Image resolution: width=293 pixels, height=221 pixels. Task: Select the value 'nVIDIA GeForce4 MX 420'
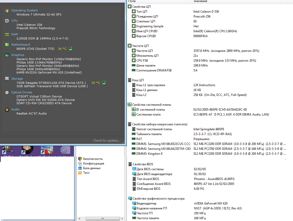coord(211,203)
